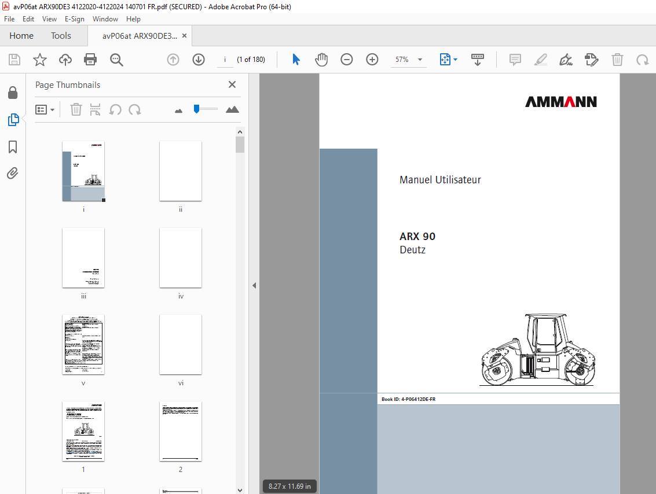Screen dimensions: 656x494
Task: Adjust the thumbnail size slider
Action: (x=197, y=109)
